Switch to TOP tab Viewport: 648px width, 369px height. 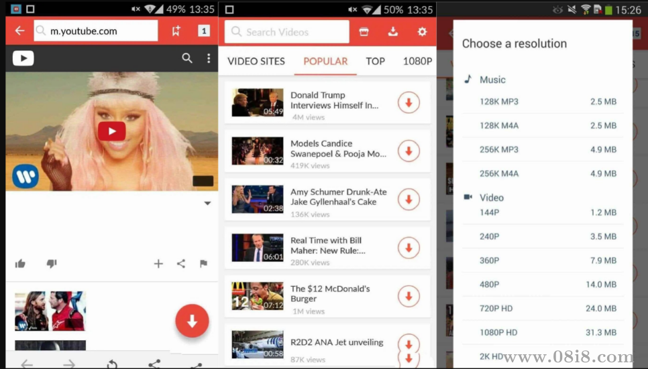pyautogui.click(x=375, y=61)
